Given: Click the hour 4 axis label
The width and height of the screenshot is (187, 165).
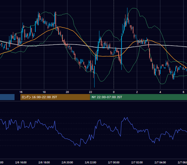Looking at the screenshot, I should 160,92.
